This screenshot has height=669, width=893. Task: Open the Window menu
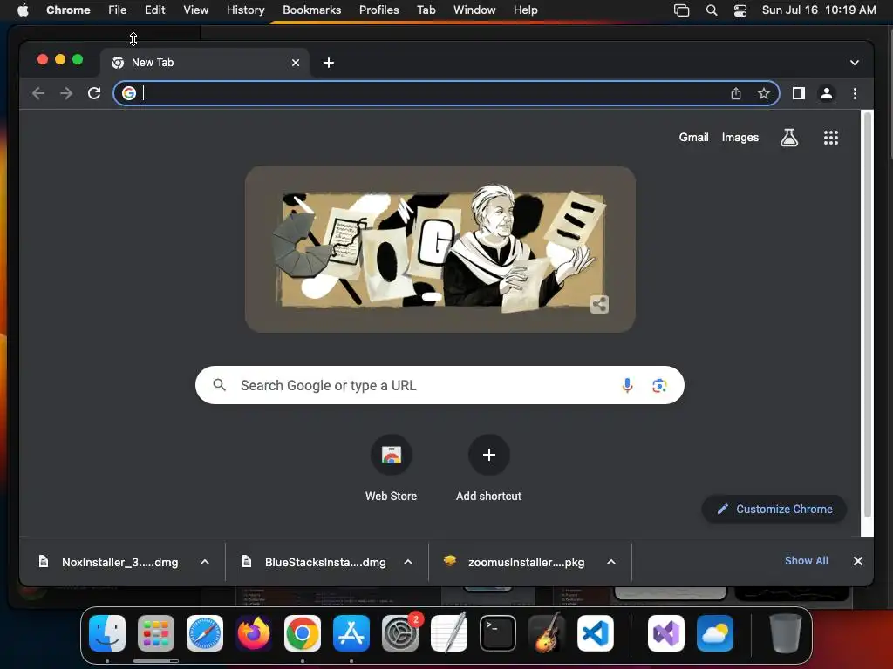coord(474,10)
